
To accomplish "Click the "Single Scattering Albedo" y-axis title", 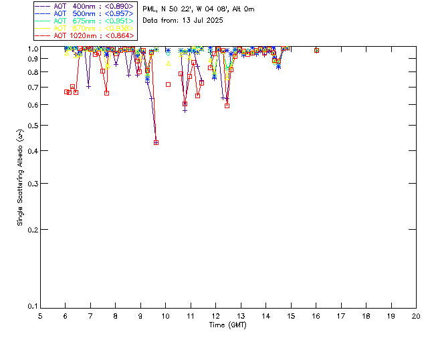I will pyautogui.click(x=20, y=178).
